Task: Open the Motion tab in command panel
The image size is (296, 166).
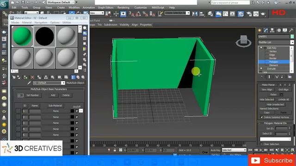Action: pyautogui.click(x=278, y=30)
